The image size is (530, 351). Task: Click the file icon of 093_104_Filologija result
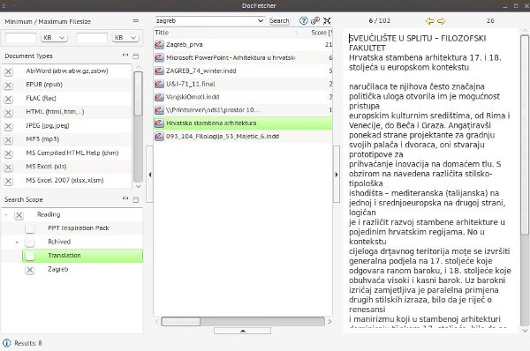pos(159,137)
